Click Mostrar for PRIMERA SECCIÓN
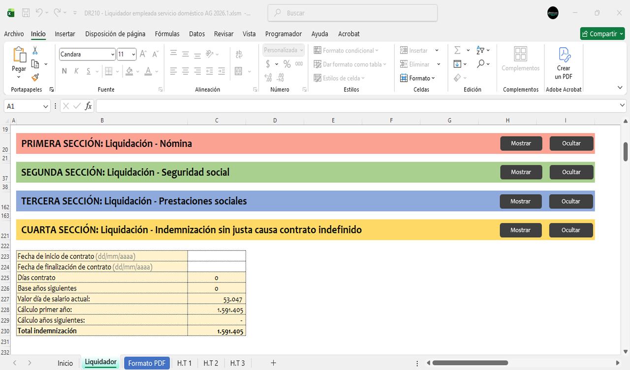Viewport: 630px width, 370px height. point(521,143)
